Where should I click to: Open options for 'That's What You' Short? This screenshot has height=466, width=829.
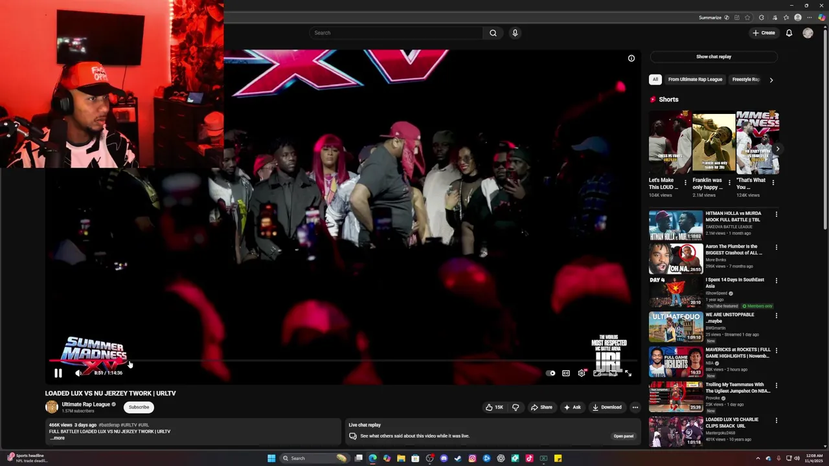click(773, 183)
